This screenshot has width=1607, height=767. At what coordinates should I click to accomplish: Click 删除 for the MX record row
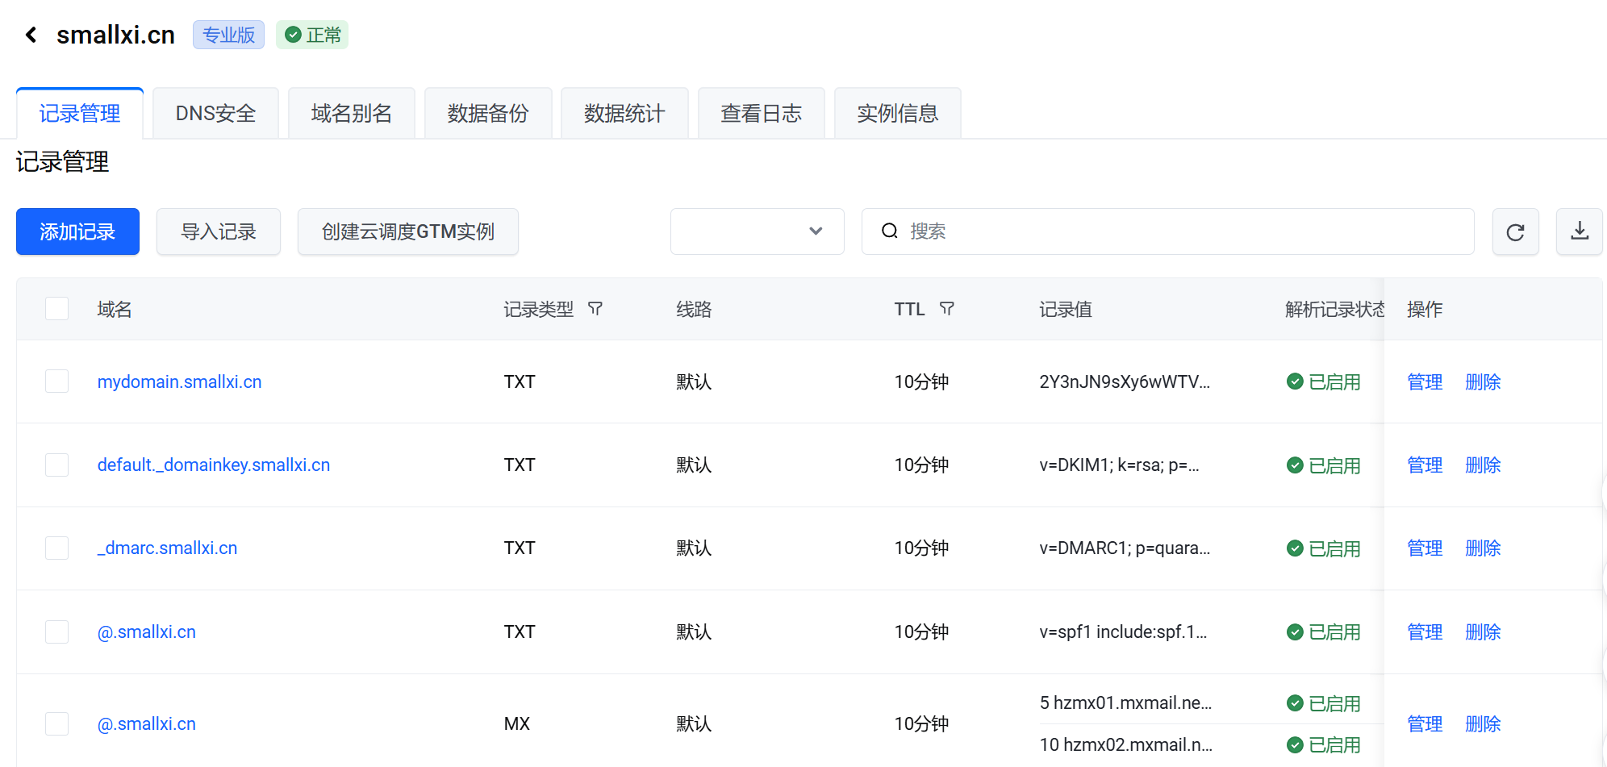point(1483,723)
